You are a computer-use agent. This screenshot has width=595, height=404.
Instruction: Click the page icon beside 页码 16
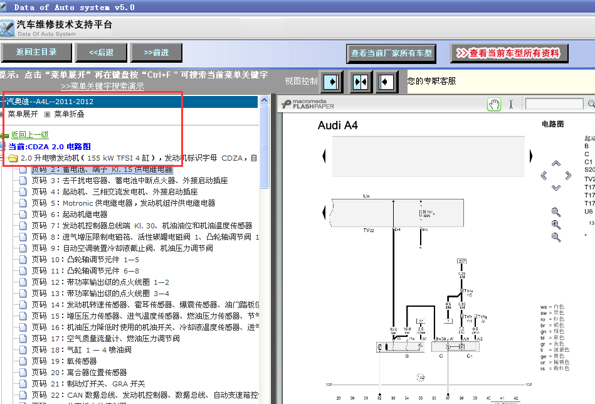23,327
